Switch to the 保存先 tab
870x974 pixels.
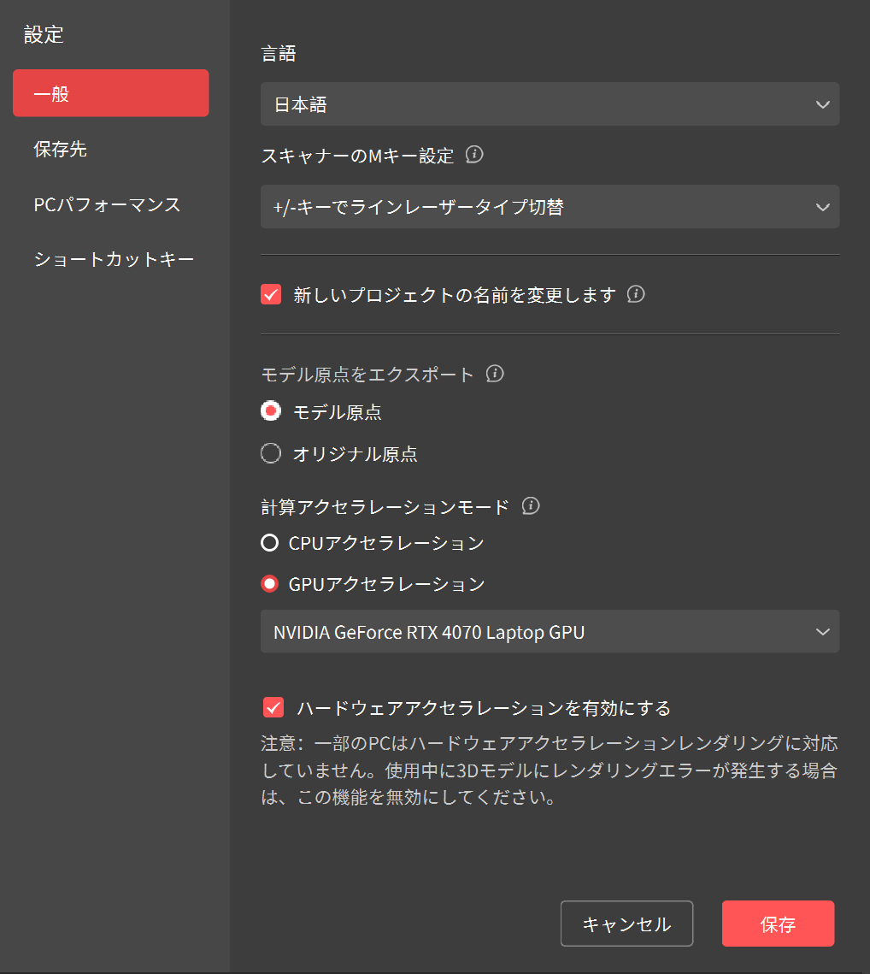(61, 150)
